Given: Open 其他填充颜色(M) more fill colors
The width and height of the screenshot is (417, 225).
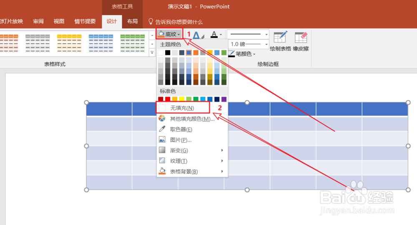Looking at the screenshot, I should coord(192,119).
